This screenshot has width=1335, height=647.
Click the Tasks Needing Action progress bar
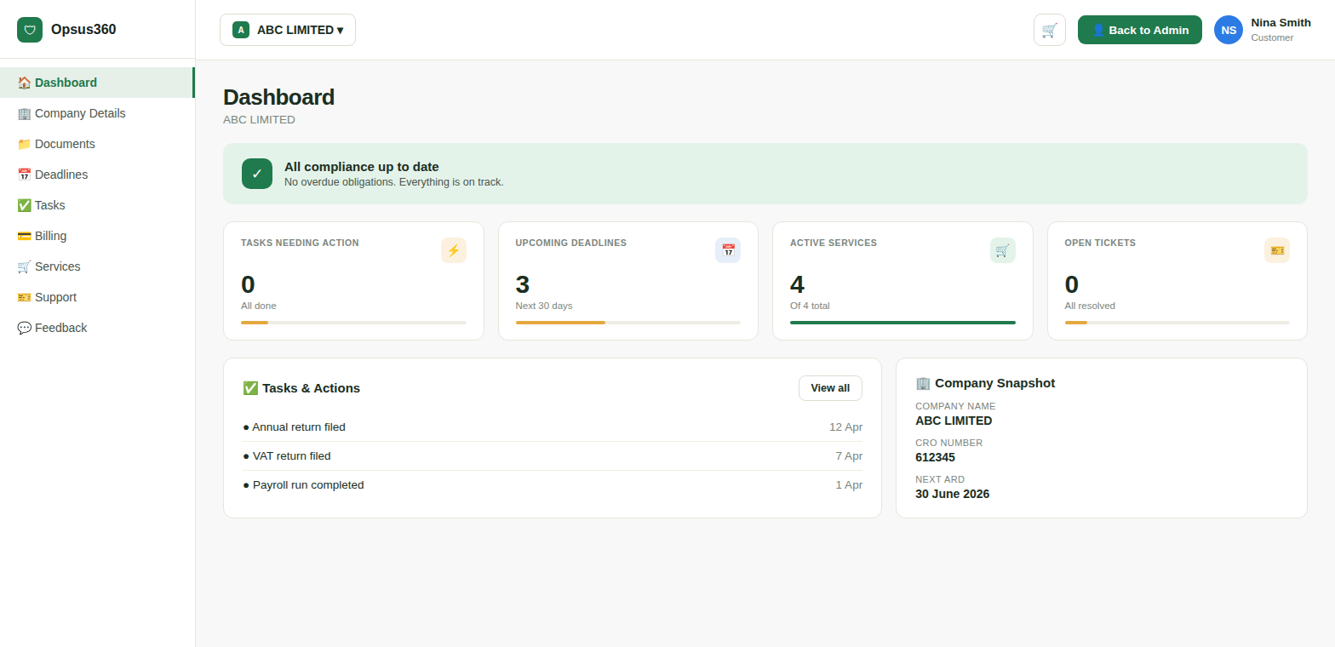pyautogui.click(x=353, y=323)
